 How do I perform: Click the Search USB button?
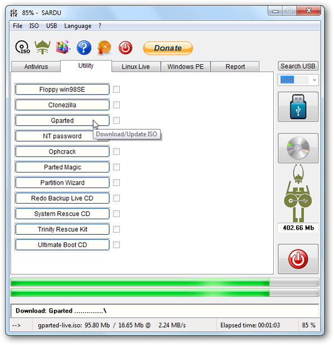[298, 66]
